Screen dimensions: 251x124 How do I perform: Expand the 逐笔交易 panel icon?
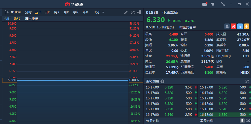[x=247, y=81]
